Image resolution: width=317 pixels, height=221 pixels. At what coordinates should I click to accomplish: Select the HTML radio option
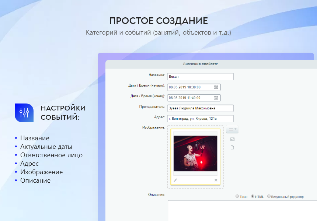[253, 197]
